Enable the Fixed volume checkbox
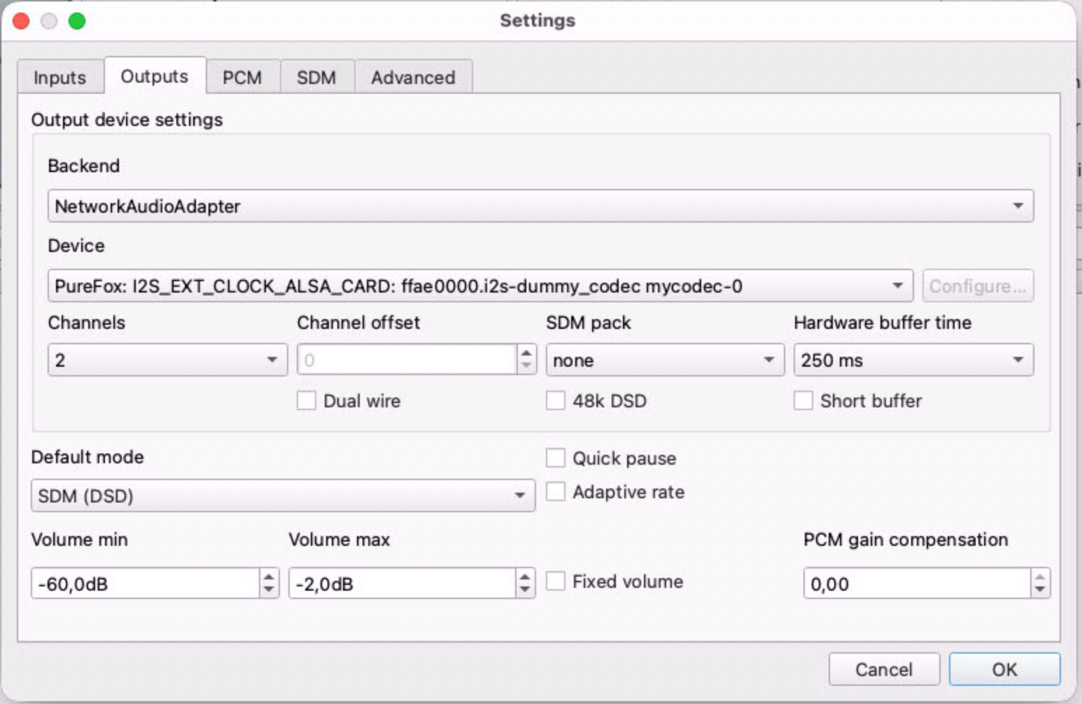 556,582
